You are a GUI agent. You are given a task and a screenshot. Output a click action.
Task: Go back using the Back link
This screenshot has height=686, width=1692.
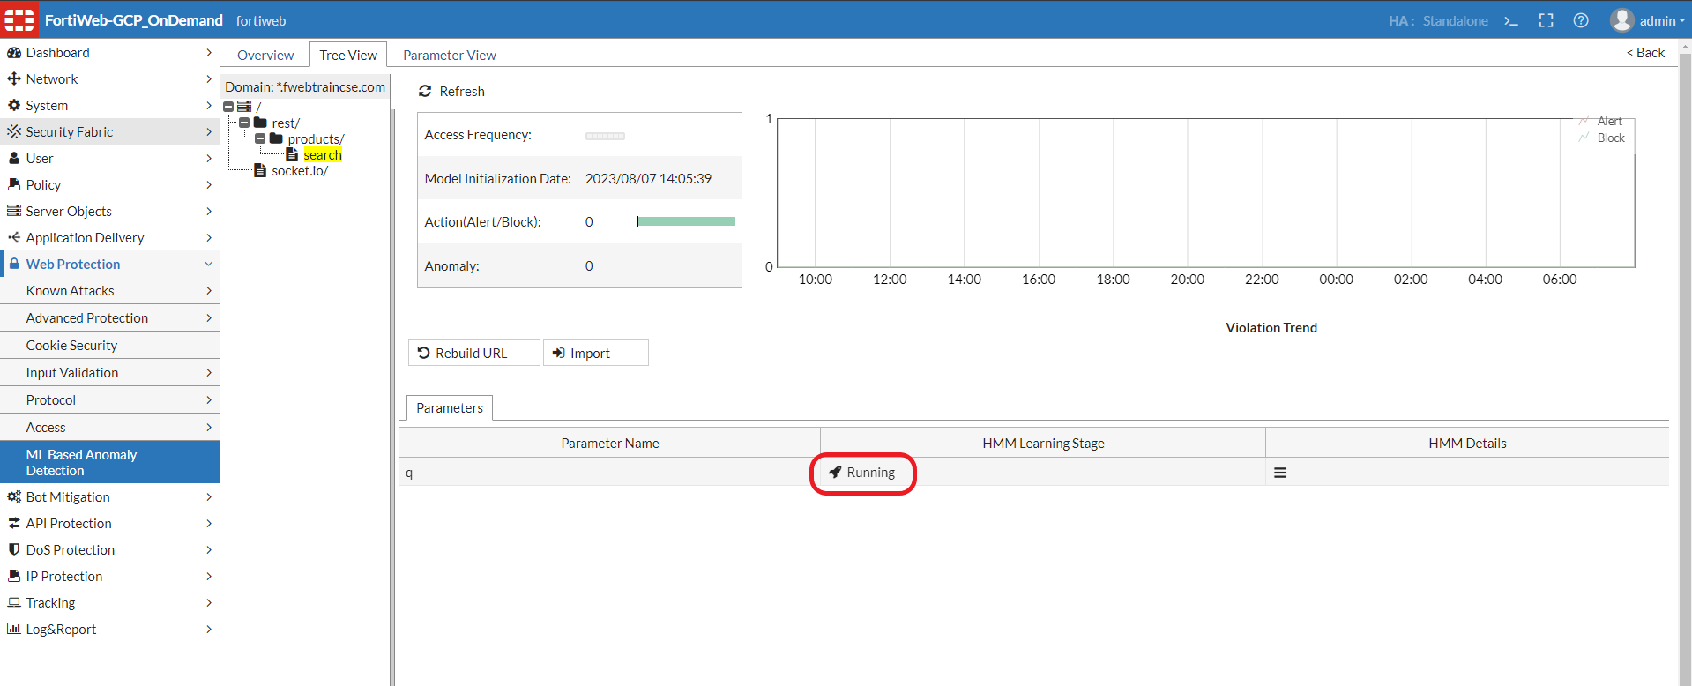click(1645, 53)
